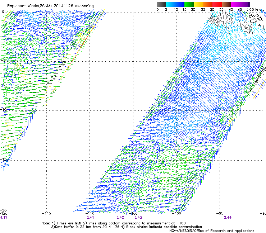The height and width of the screenshot is (233, 266).
Task: Click the brown 35-40 knots legend swatch
Action: tap(226, 4)
